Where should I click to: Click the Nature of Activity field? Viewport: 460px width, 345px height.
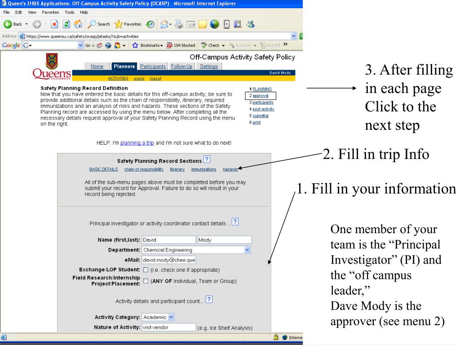click(169, 327)
